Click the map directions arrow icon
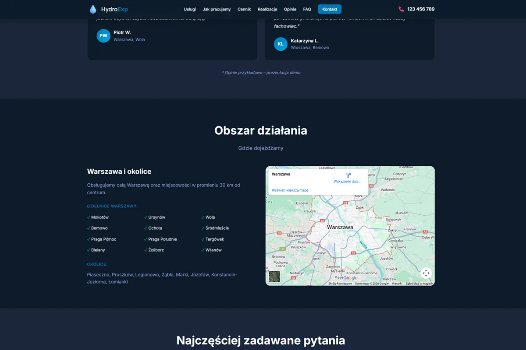 348,175
